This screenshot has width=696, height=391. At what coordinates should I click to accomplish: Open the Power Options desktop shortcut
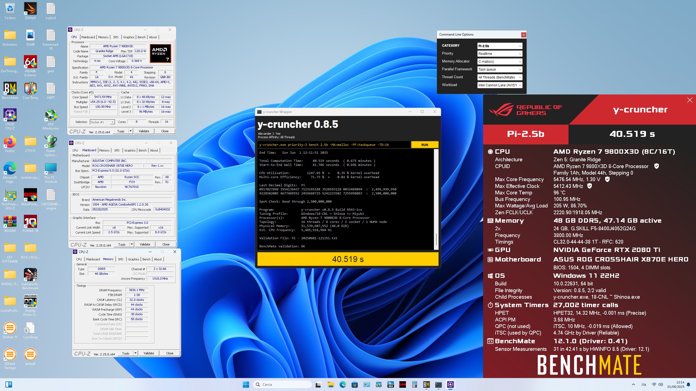point(51,146)
